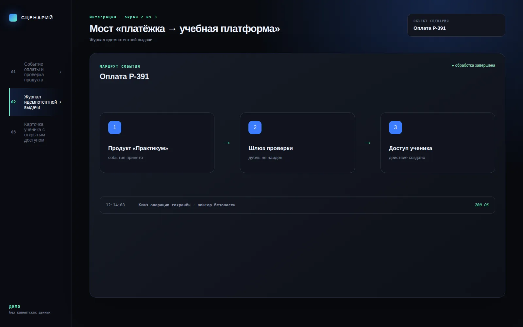This screenshot has width=523, height=327.
Task: Click the СЦЕНАРИЙ brand text
Action: pos(37,18)
